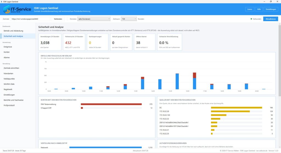
Task: Open Berichte und Nachweise
Action: coord(18,100)
